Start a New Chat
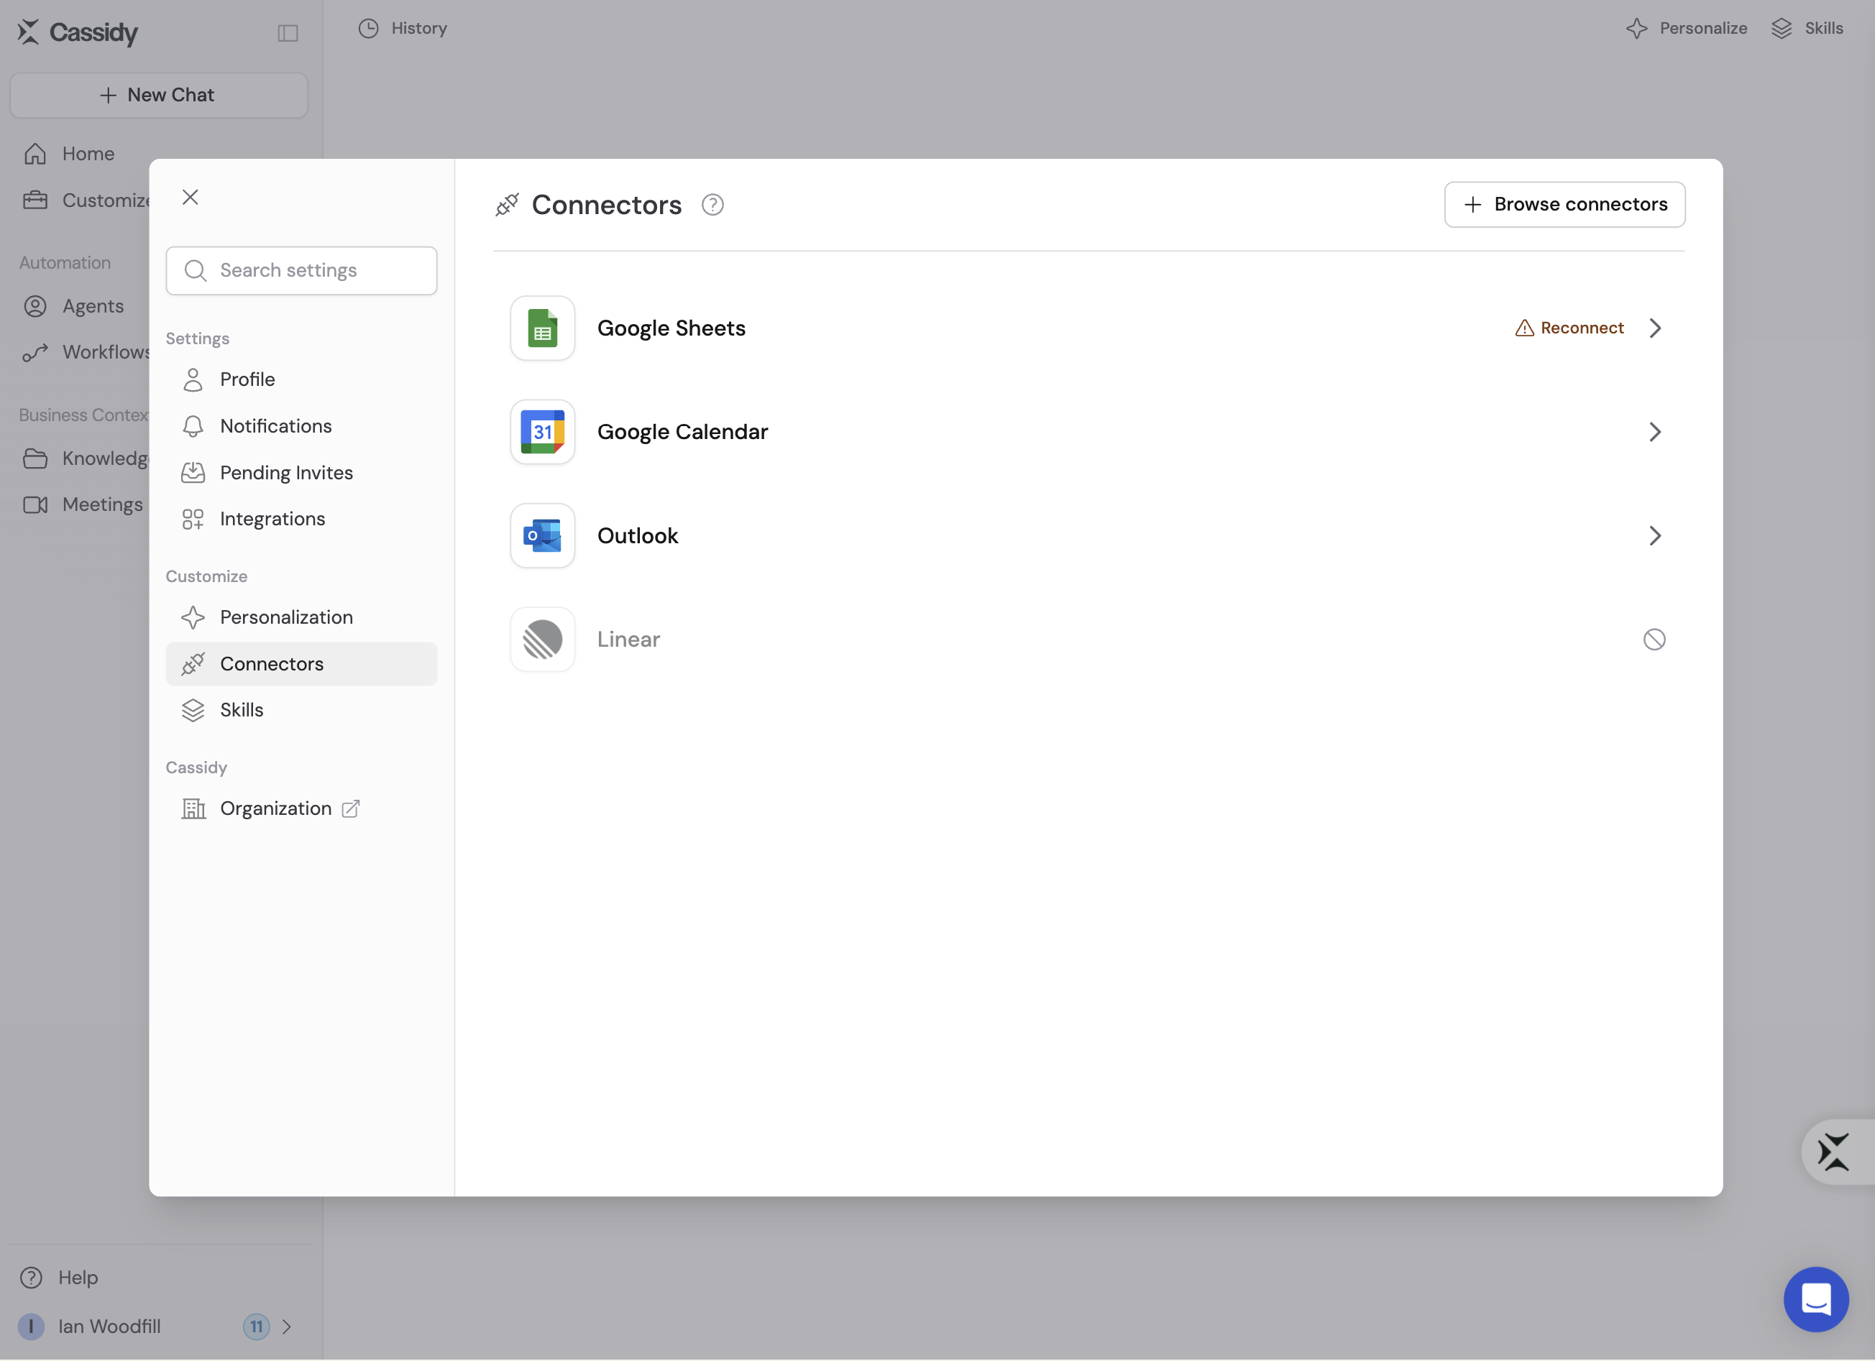Viewport: 1875px width, 1361px height. point(159,95)
